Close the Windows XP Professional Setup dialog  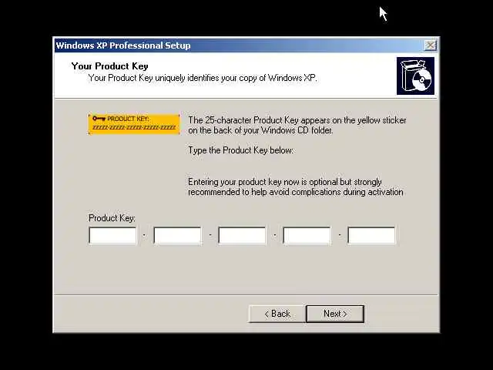(430, 45)
